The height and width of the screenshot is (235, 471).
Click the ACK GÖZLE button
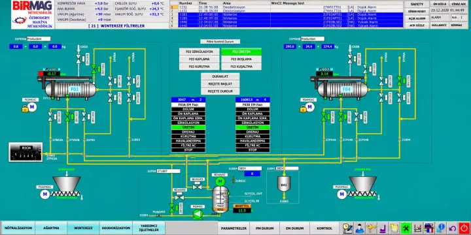click(417, 25)
